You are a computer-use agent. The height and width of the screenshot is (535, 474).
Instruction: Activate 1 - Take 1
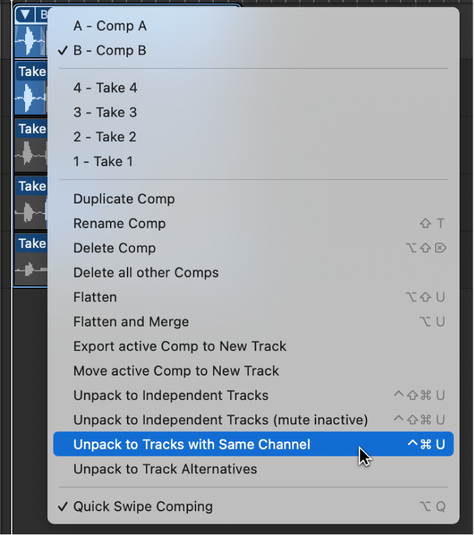[102, 161]
